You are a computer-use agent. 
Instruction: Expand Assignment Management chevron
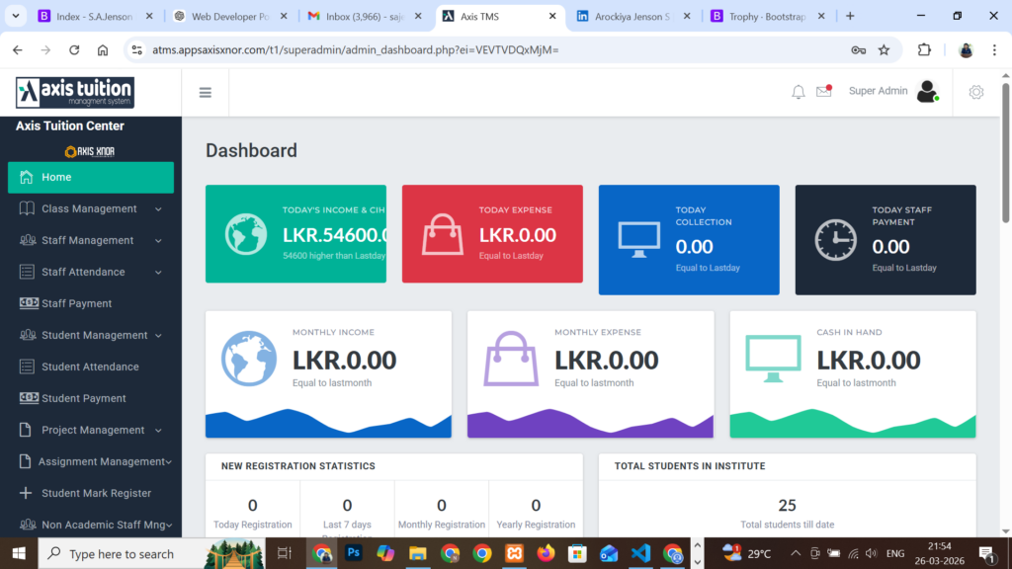[168, 462]
